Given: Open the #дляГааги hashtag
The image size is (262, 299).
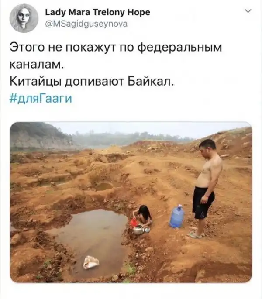Looking at the screenshot, I should (41, 99).
